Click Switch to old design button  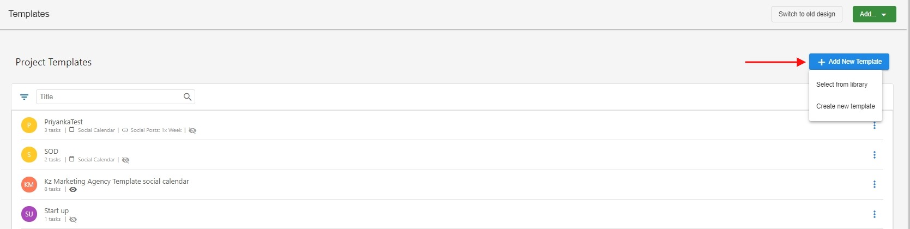point(807,14)
